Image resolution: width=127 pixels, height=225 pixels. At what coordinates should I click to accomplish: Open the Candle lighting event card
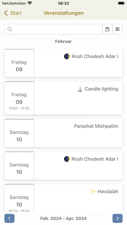(x=63, y=98)
